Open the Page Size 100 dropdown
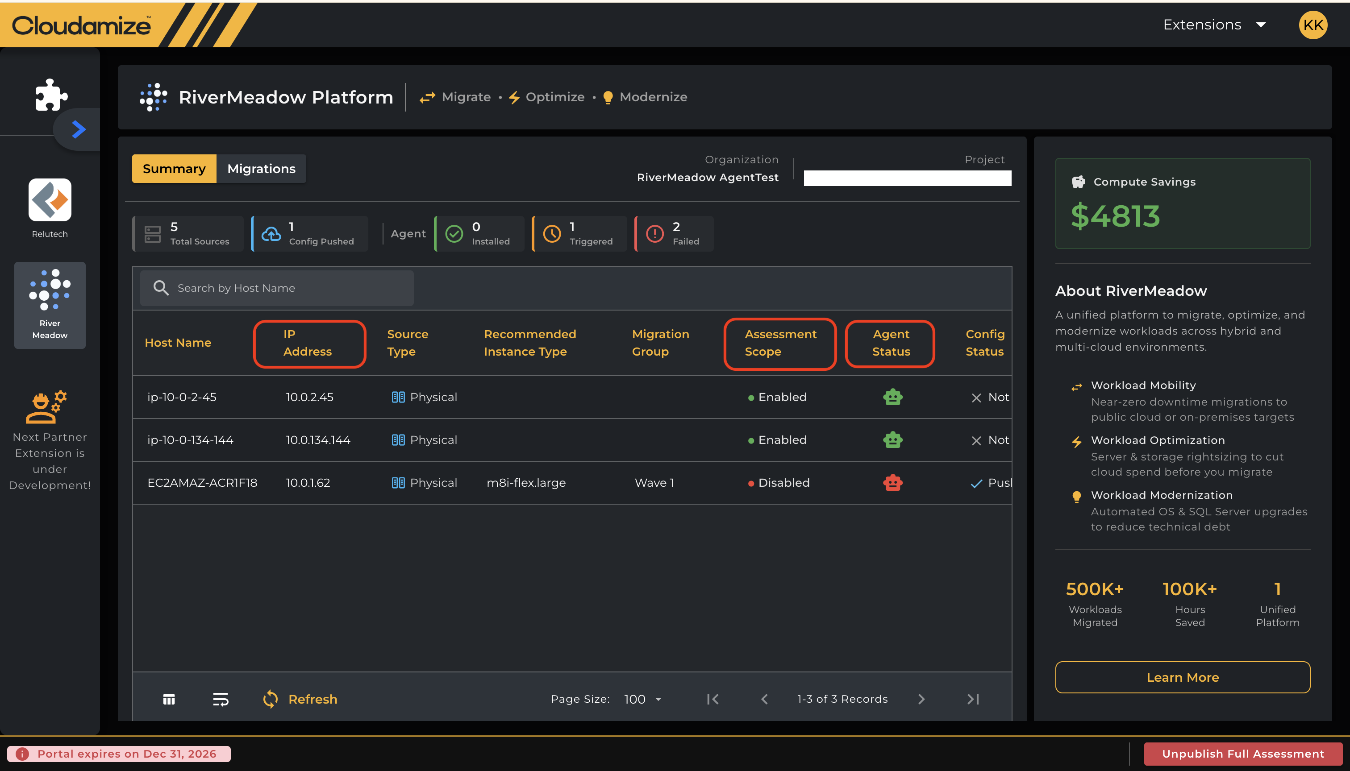This screenshot has width=1350, height=771. (642, 700)
